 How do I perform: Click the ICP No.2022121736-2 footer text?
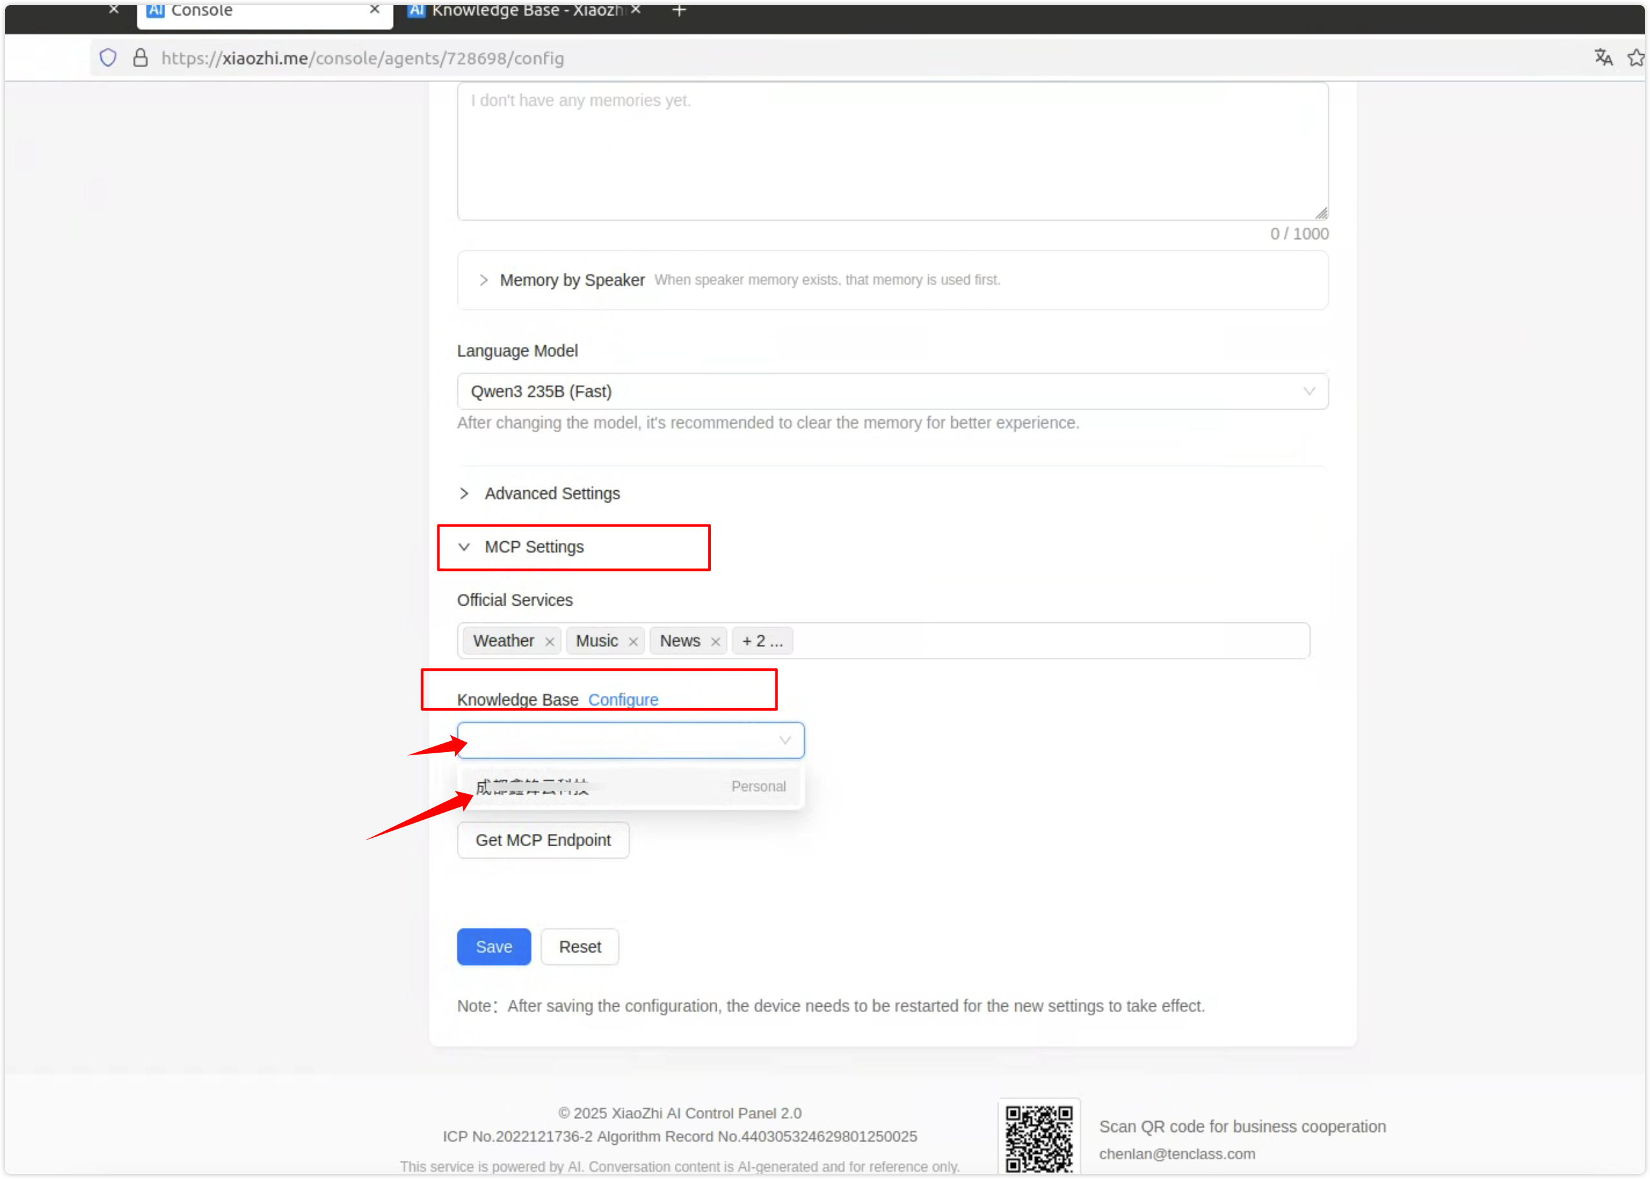click(517, 1137)
